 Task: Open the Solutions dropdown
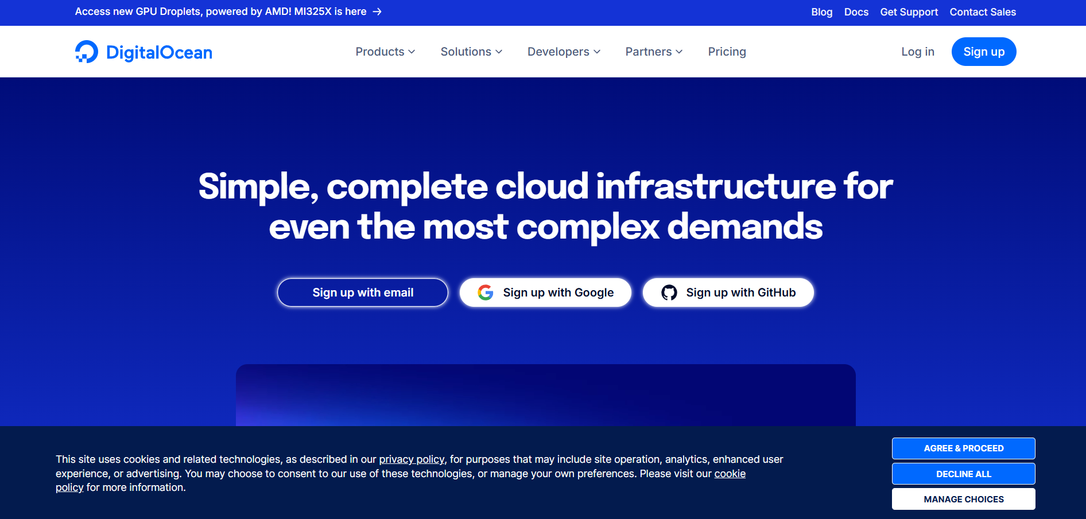[x=471, y=52]
